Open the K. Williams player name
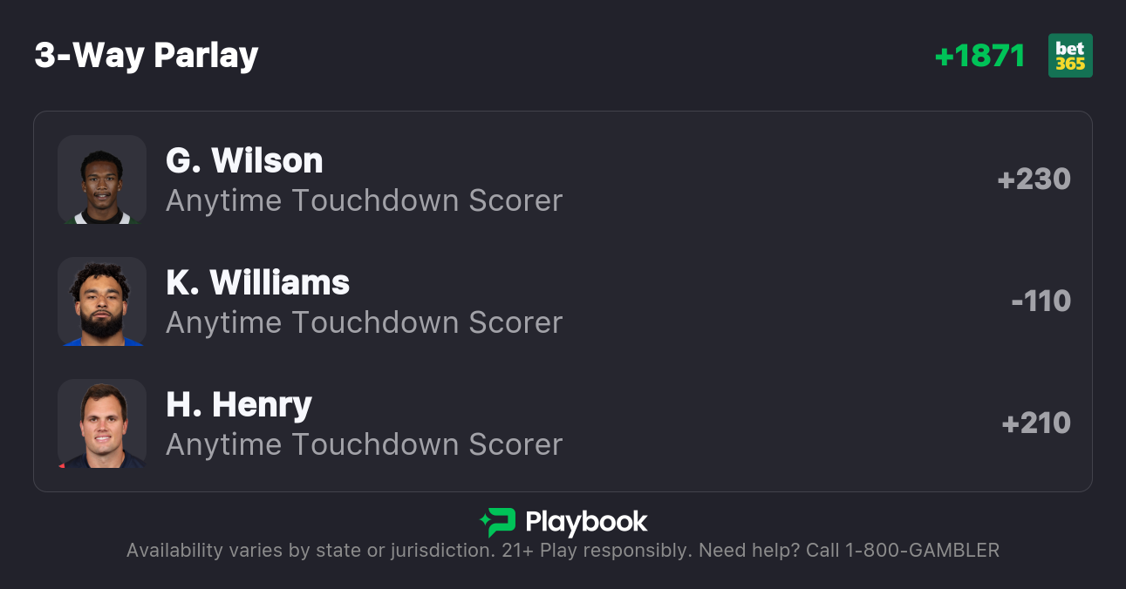 [257, 282]
